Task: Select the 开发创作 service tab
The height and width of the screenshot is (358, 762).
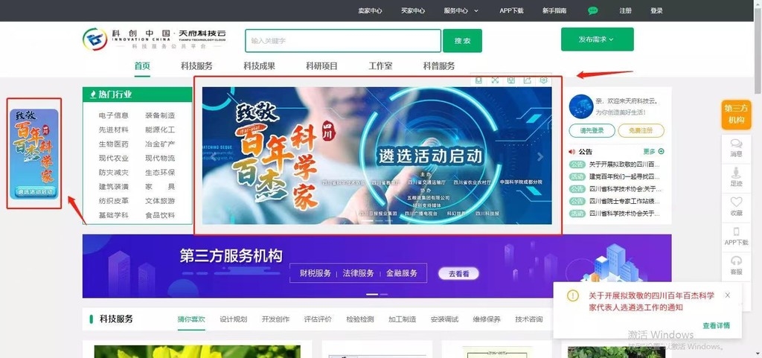Action: 275,319
